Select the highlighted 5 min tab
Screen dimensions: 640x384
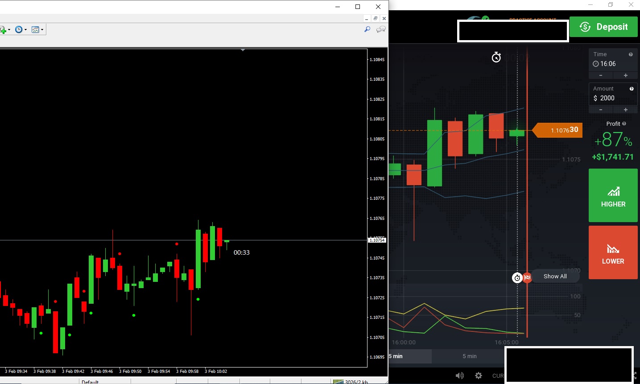point(409,356)
